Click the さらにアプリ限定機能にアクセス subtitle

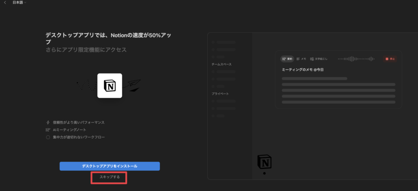click(x=86, y=50)
